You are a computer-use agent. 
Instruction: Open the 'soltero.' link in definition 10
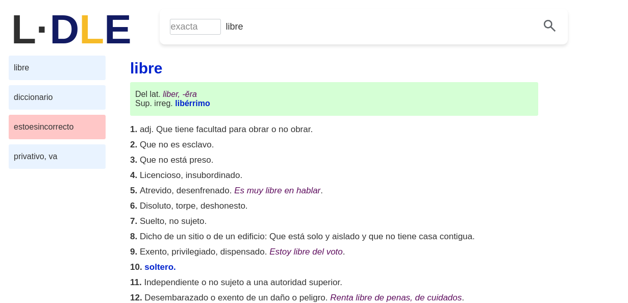click(160, 267)
